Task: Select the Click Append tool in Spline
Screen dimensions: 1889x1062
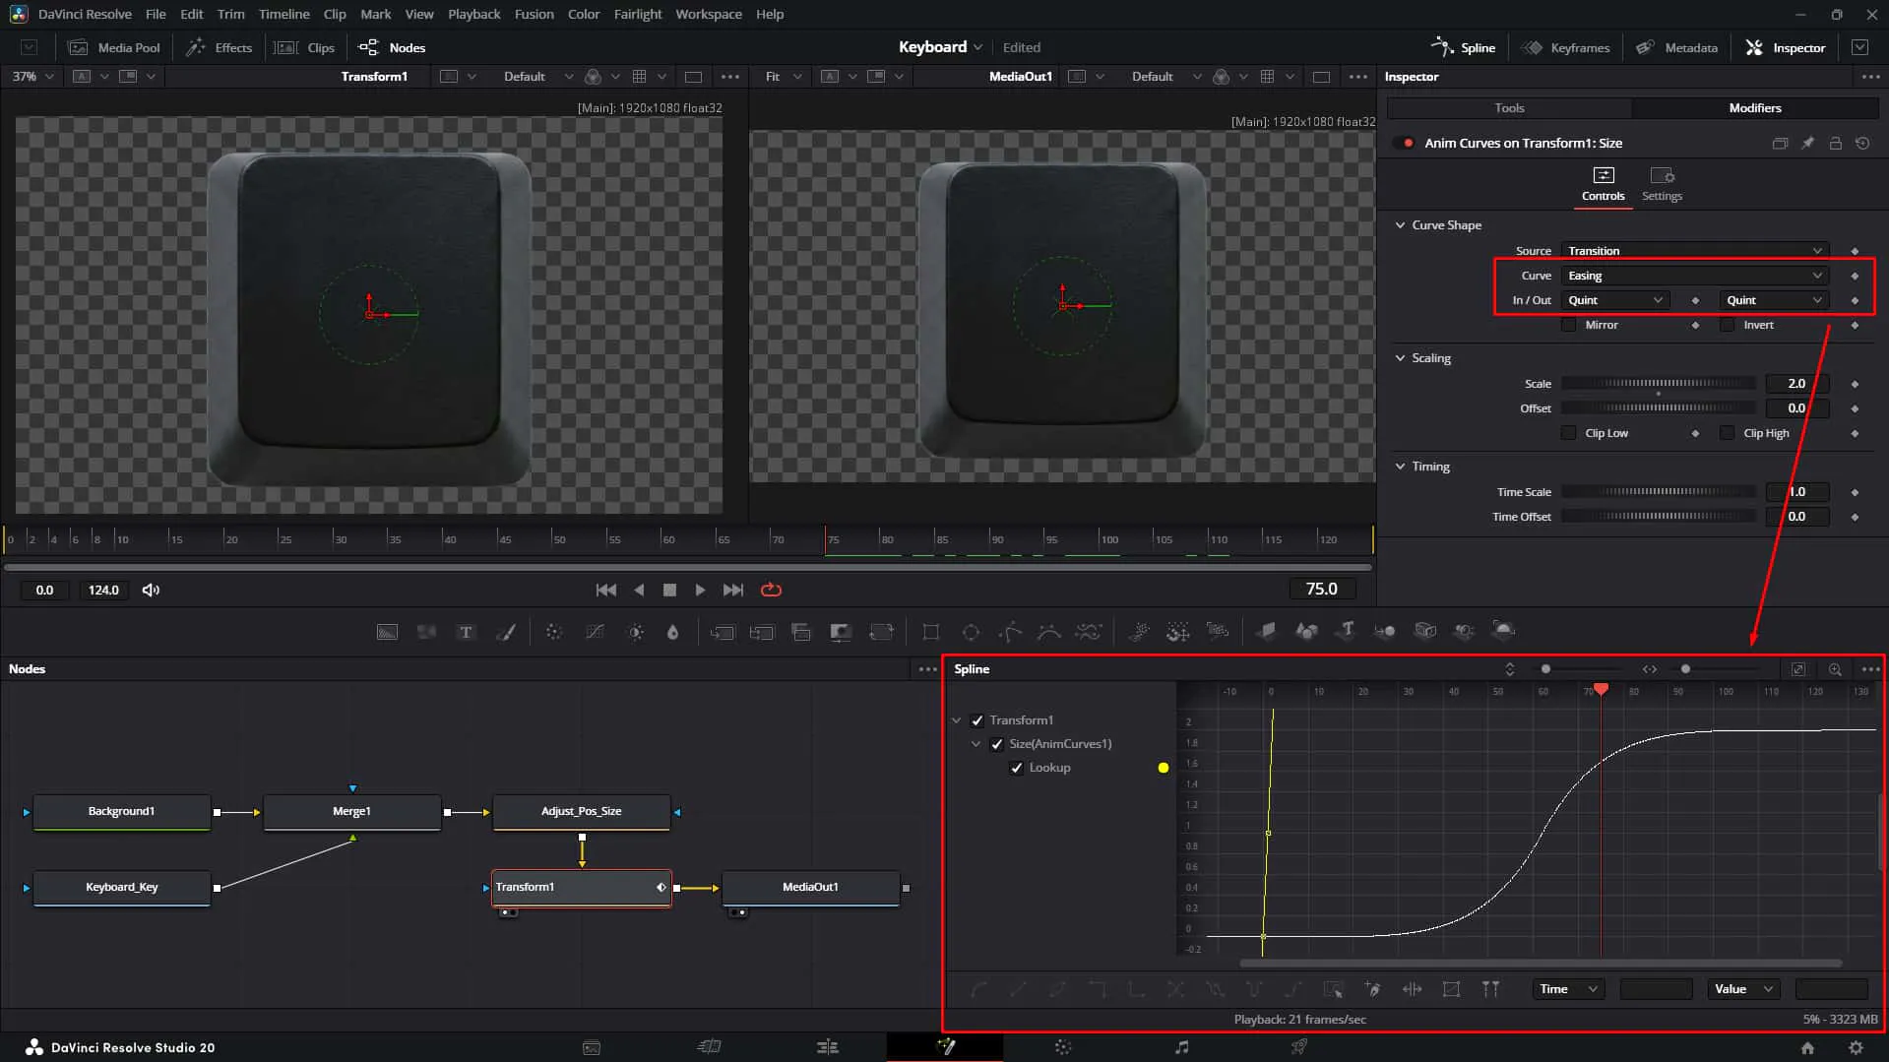Action: tap(1372, 989)
